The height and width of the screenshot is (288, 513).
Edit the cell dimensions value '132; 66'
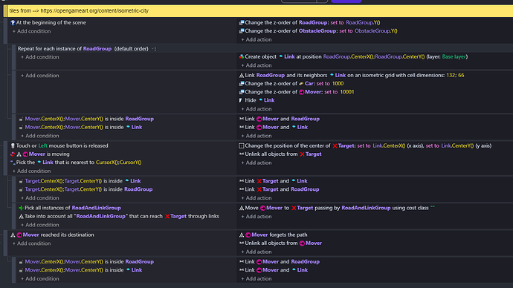(x=455, y=76)
